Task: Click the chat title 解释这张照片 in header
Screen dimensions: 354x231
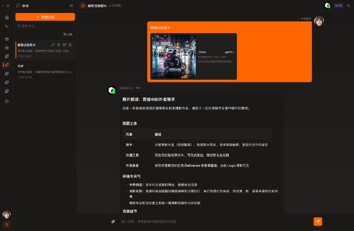Action: point(97,6)
